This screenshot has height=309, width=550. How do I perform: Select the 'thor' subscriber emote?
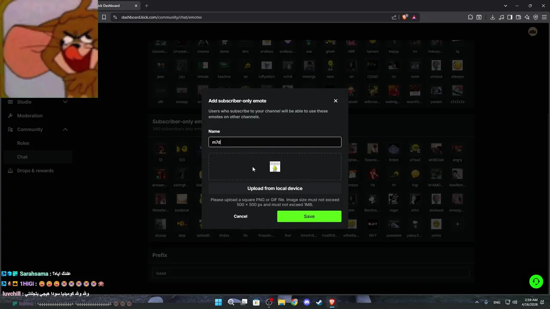288,235
